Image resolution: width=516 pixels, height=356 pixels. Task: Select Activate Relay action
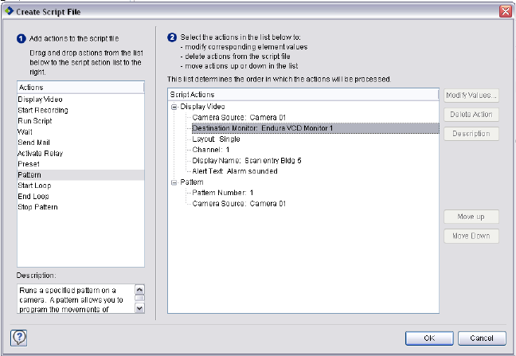pos(80,154)
